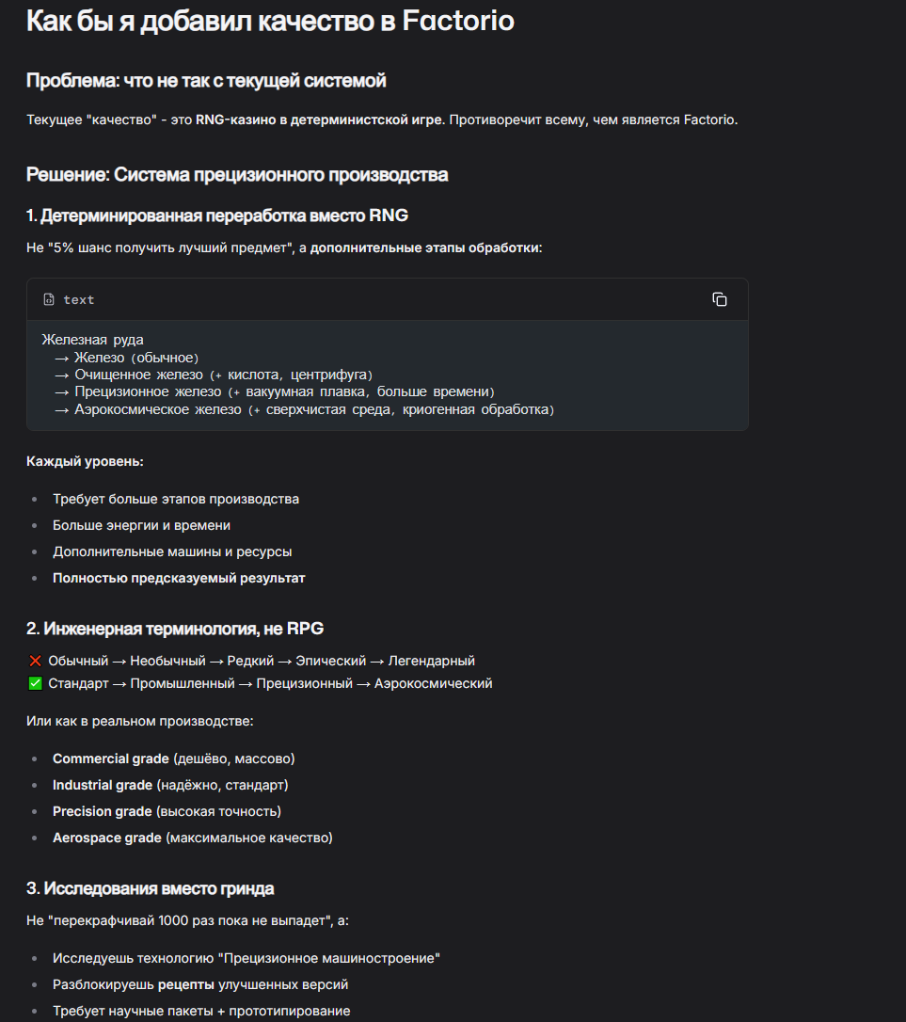Click the "Прецизионное железо" code line
This screenshot has width=906, height=1022.
coord(273,391)
